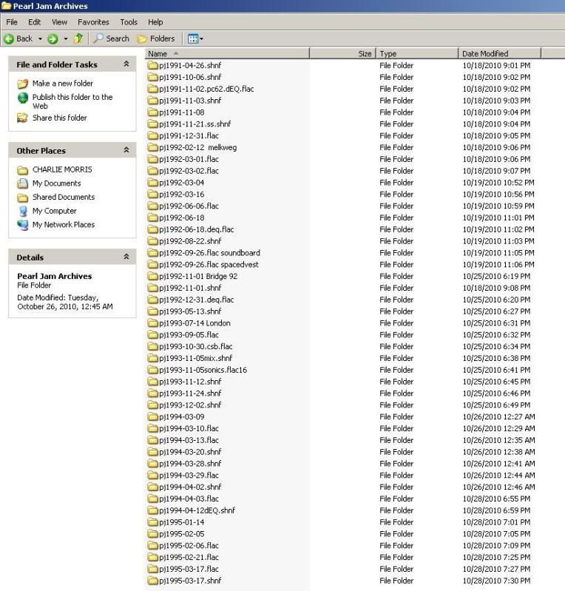Sort by the Size column header
This screenshot has height=591, width=565.
[x=342, y=53]
